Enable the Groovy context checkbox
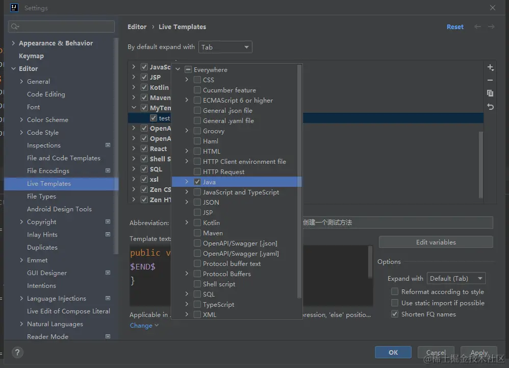This screenshot has width=509, height=368. tap(197, 131)
